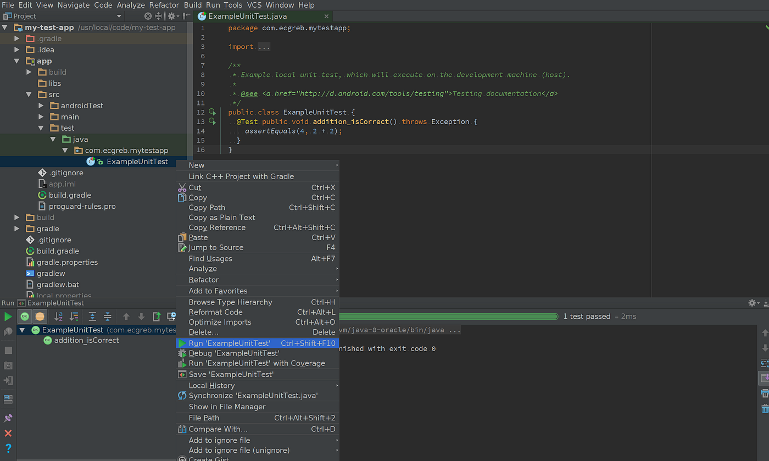Image resolution: width=769 pixels, height=461 pixels.
Task: Open the Navigate menu in the menu bar
Action: 73,5
